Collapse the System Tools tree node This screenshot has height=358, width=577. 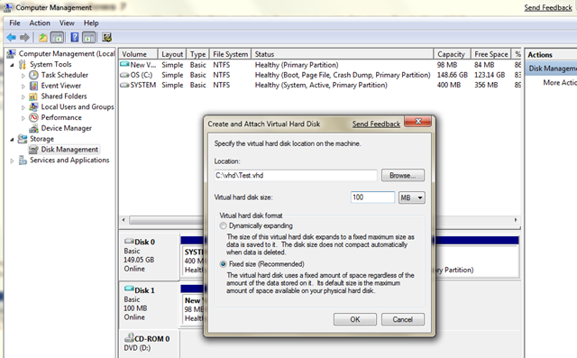pos(12,65)
